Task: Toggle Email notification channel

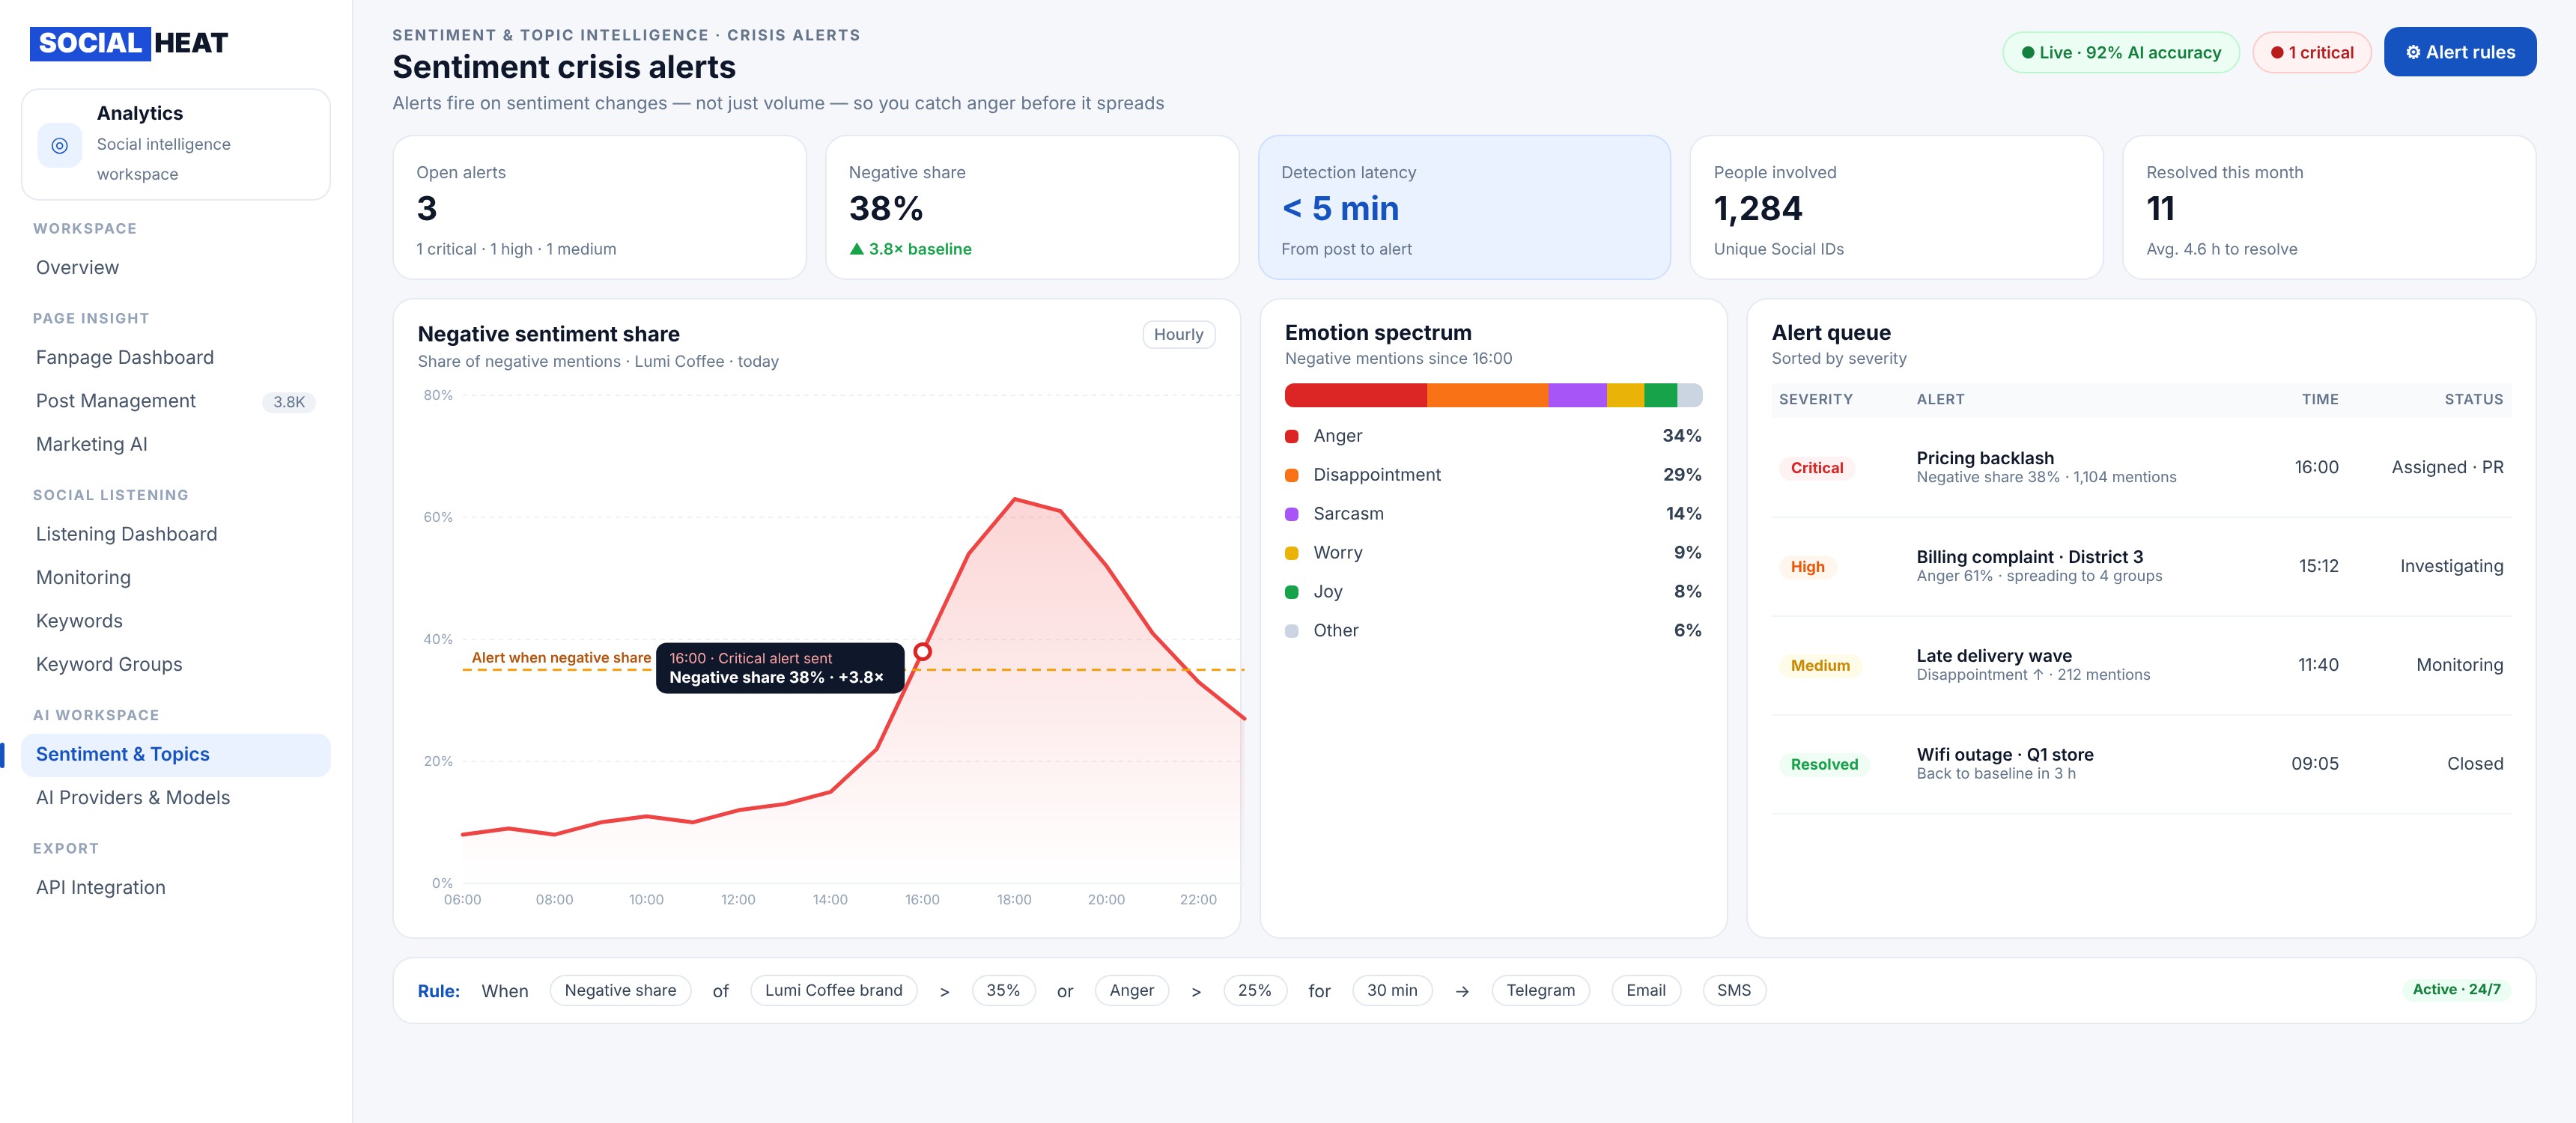Action: click(1645, 990)
